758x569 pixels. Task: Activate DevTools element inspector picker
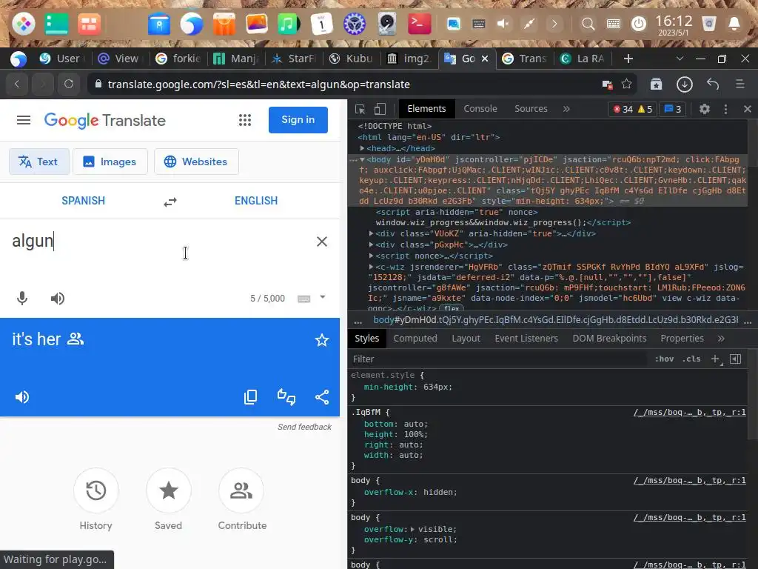pyautogui.click(x=360, y=110)
